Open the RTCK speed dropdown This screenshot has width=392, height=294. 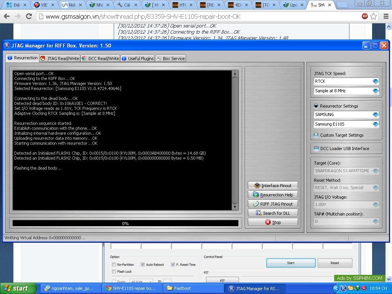tap(346, 81)
